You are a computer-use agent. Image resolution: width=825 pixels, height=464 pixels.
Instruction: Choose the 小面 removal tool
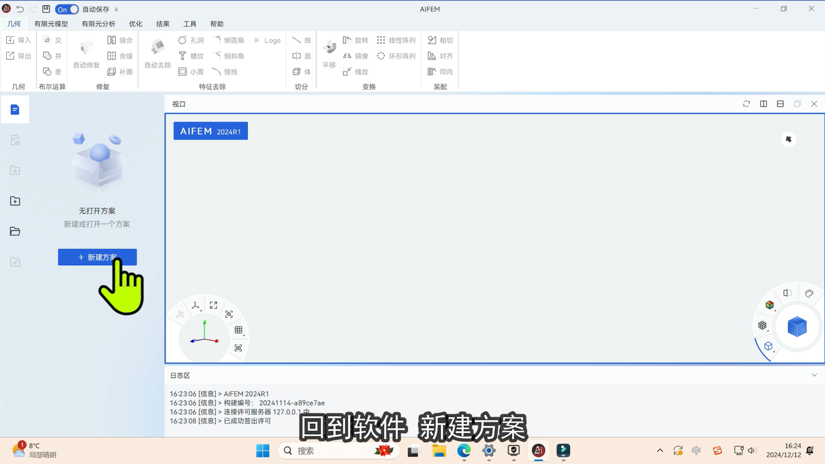[x=191, y=72]
